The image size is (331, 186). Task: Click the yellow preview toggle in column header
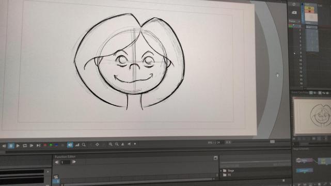pyautogui.click(x=309, y=8)
